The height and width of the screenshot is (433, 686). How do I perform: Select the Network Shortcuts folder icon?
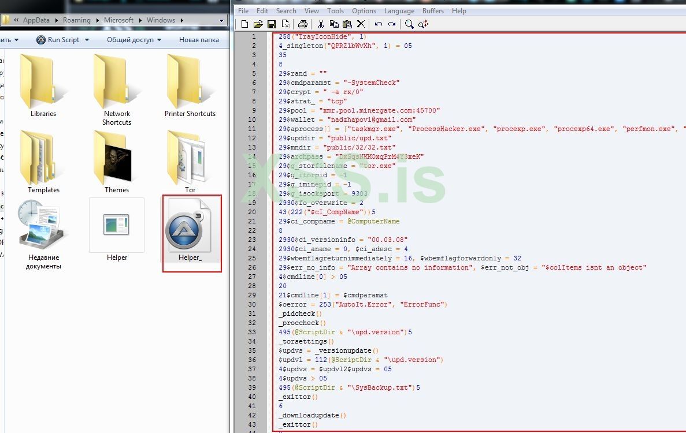click(x=117, y=81)
